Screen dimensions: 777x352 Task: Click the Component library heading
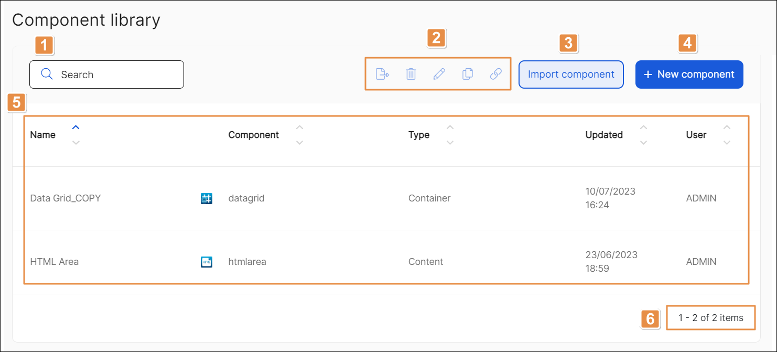(x=87, y=20)
